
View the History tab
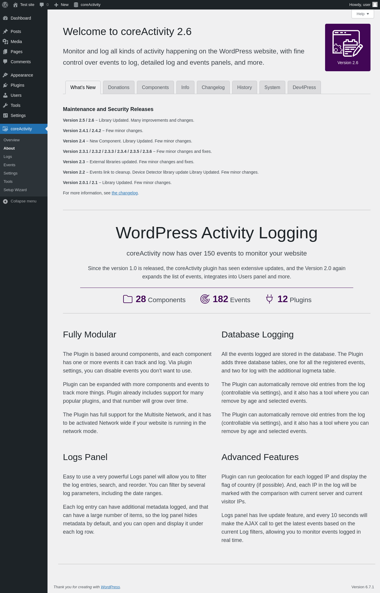[x=245, y=87]
